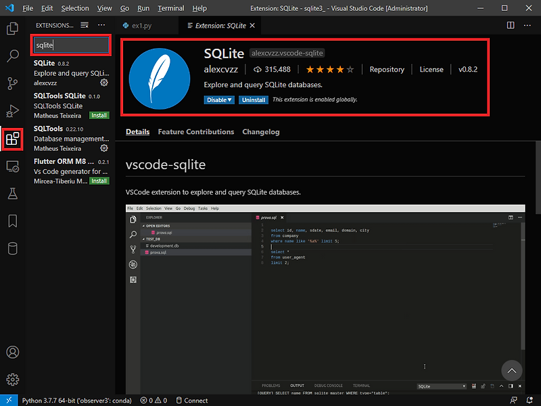The height and width of the screenshot is (406, 541).
Task: Open Run and Debug view
Action: tap(12, 111)
